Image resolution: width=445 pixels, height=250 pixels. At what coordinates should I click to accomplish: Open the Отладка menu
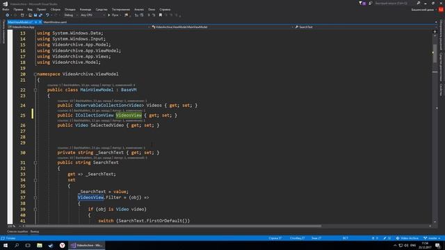click(x=70, y=9)
